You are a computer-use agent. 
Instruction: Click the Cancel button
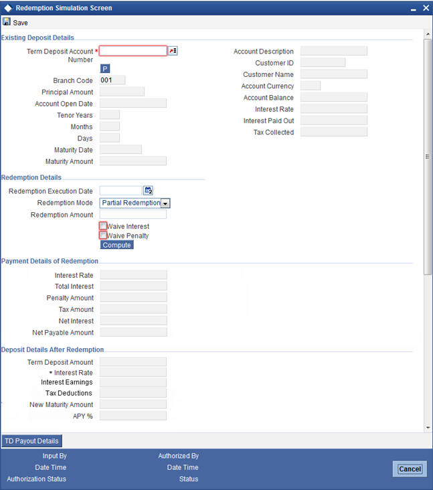(410, 469)
